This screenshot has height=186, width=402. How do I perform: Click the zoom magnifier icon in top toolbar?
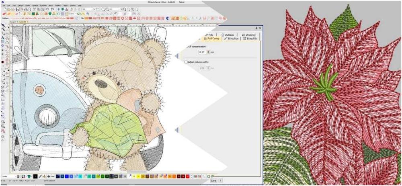tap(103, 9)
